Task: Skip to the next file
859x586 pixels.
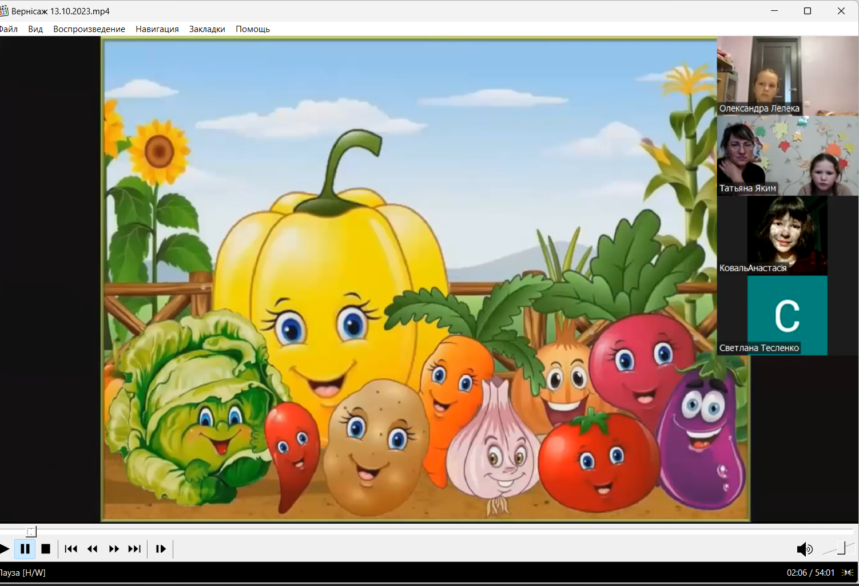Action: click(x=134, y=549)
